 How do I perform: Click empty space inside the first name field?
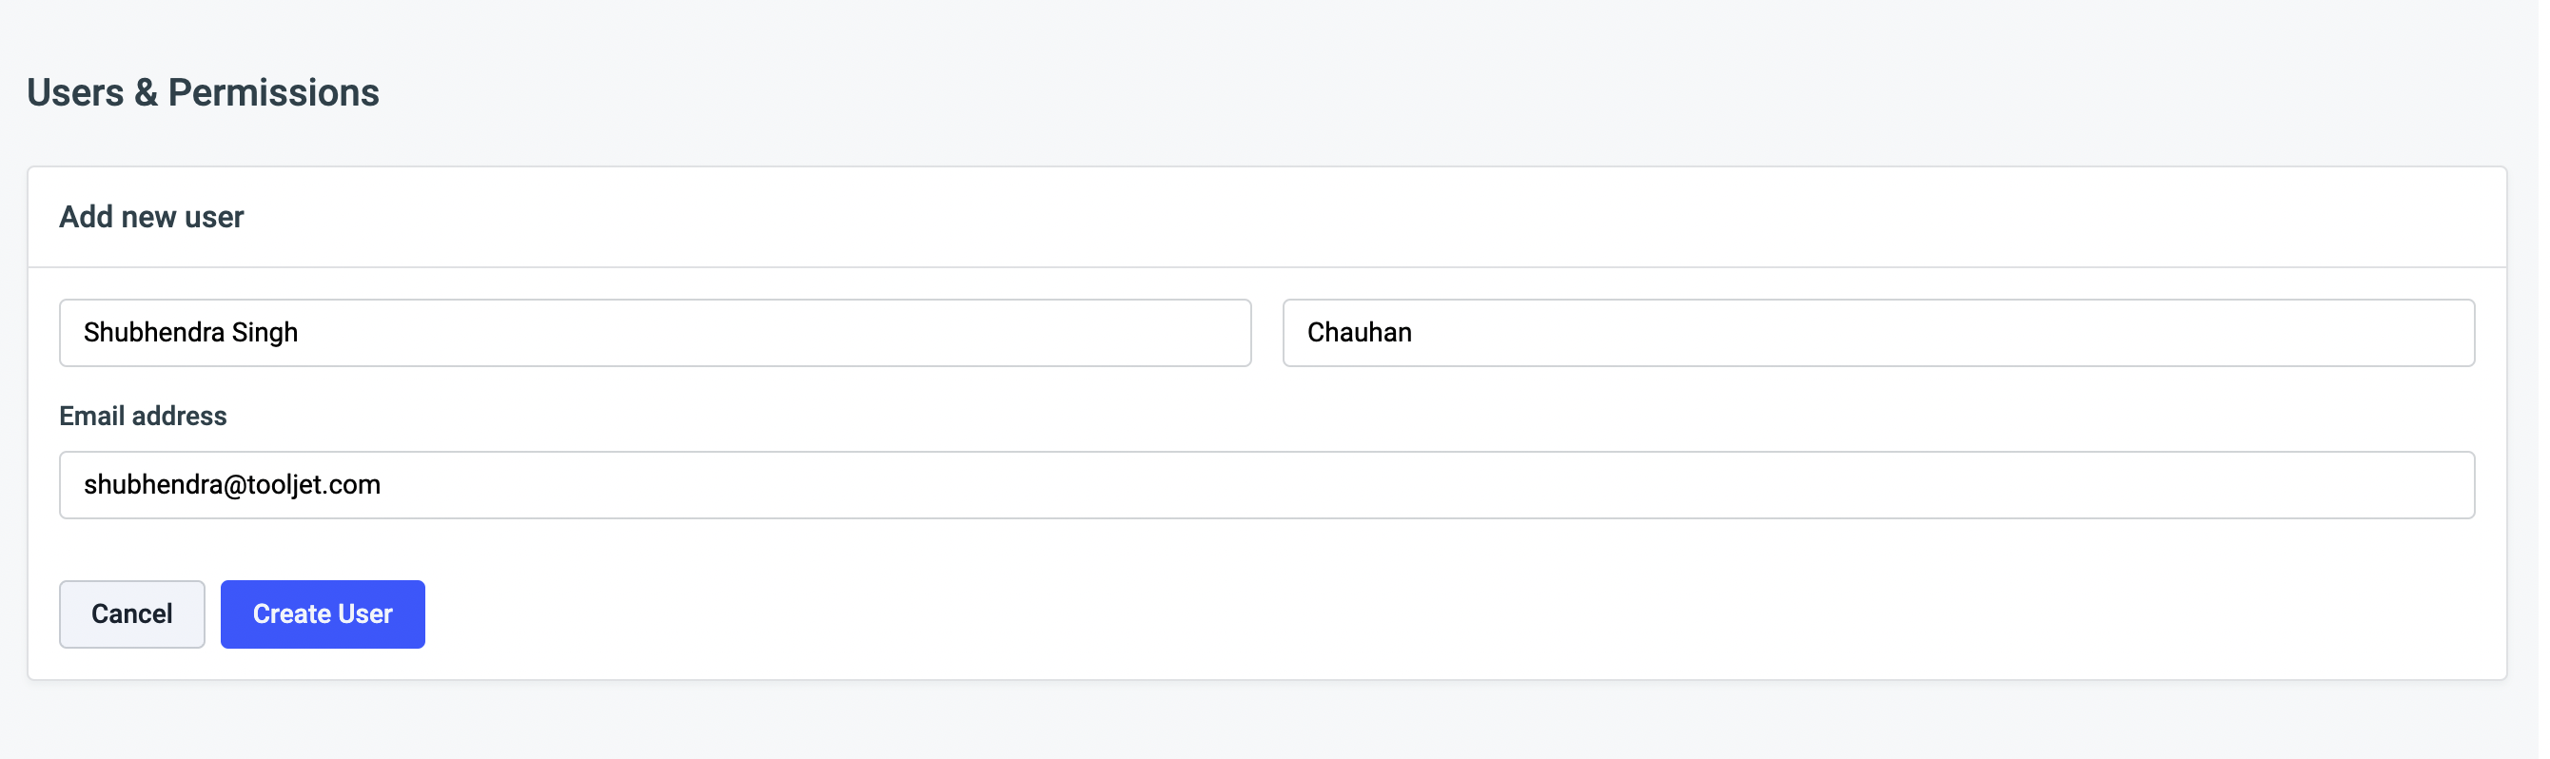pos(792,333)
